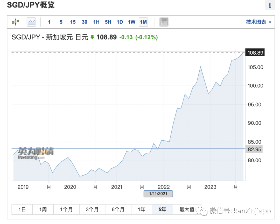Open the news layout panel icon

[x=164, y=22]
